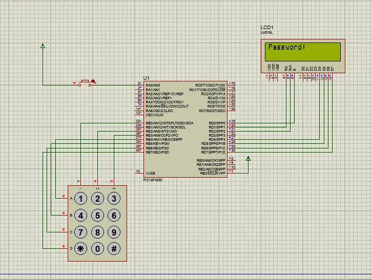
Task: Click the hash key on keypad
Action: 114,249
